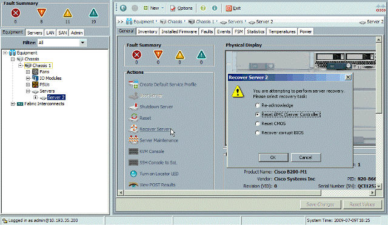Open the Options toolbar item
The height and width of the screenshot is (225, 388).
click(181, 8)
